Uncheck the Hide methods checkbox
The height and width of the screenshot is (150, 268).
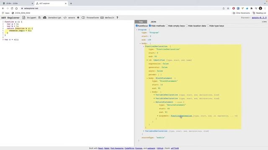150,26
